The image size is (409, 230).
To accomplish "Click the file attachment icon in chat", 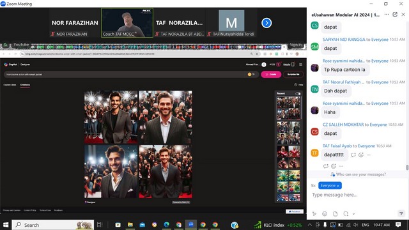I will tap(335, 214).
